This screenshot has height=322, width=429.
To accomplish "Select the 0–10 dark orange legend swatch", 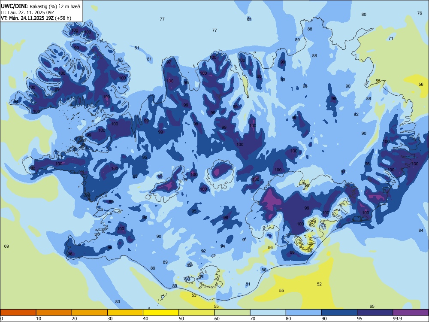I will tap(18, 313).
